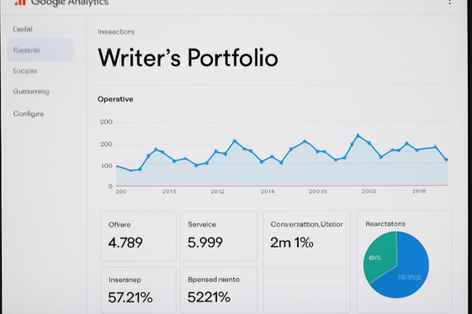Click the Google Analytics title text
Image resolution: width=472 pixels, height=314 pixels.
(70, 3)
